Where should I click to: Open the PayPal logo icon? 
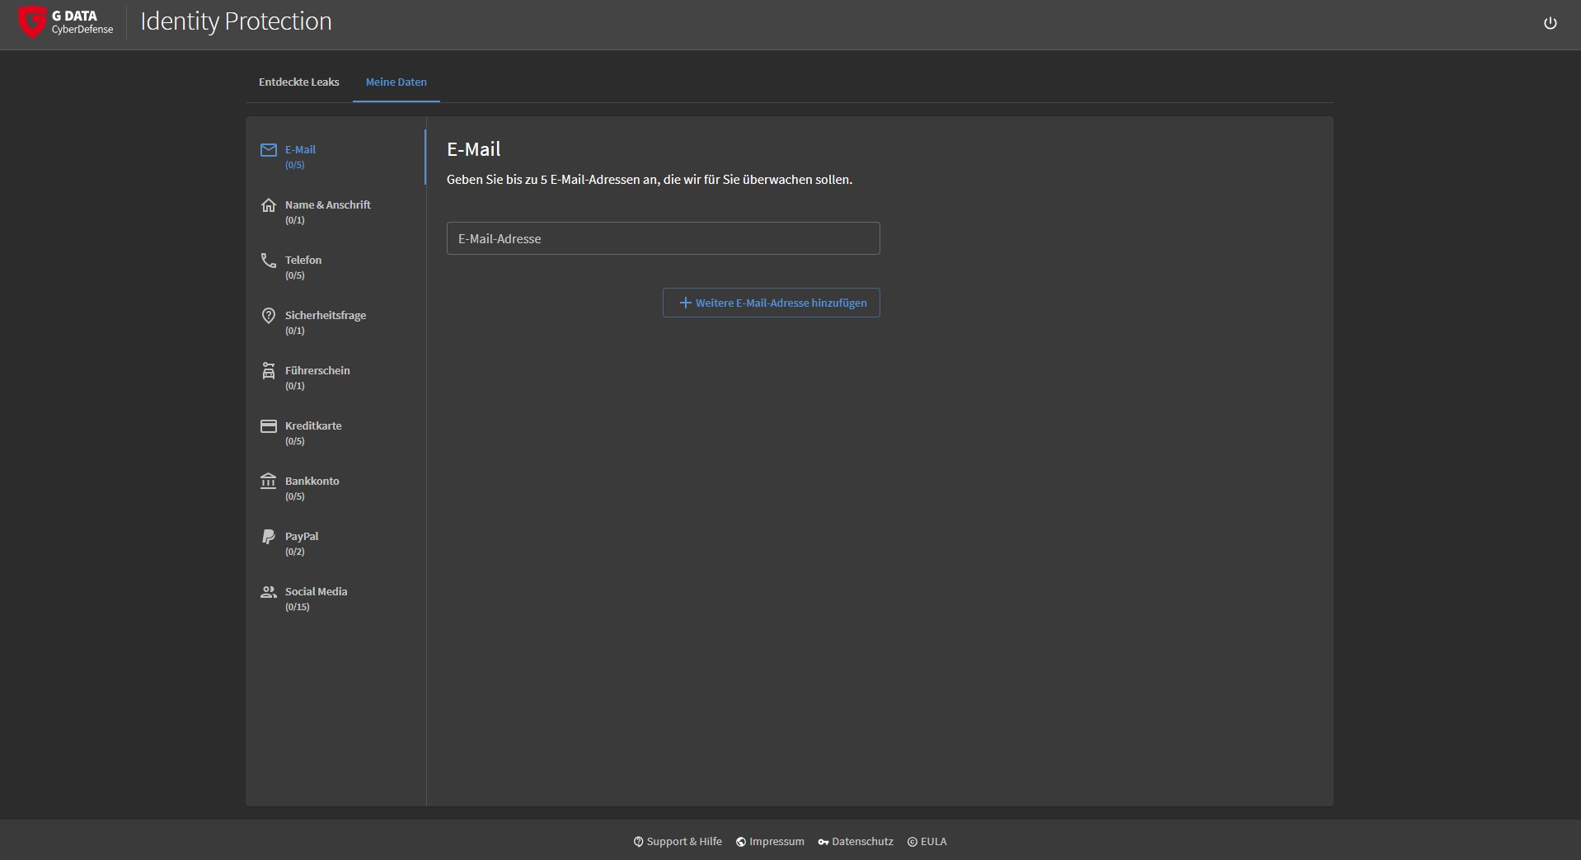pyautogui.click(x=268, y=537)
